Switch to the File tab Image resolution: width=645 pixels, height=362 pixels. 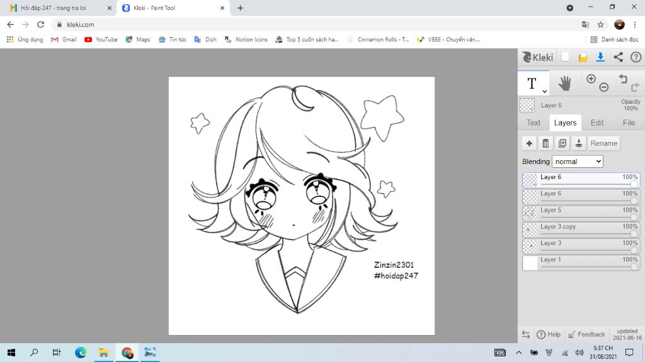[629, 123]
